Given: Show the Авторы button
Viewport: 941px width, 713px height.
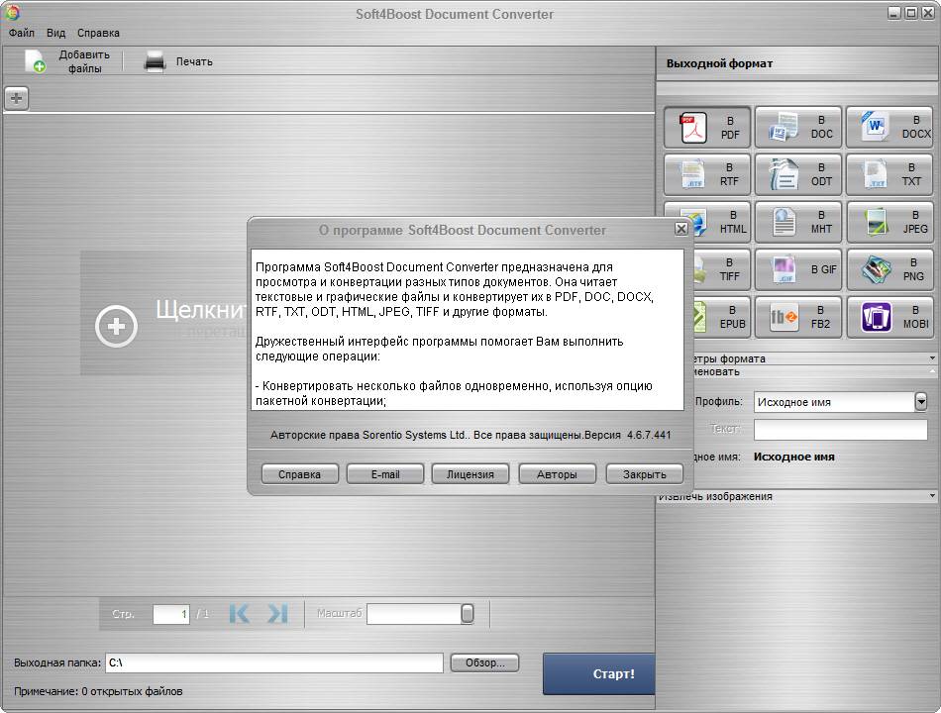Looking at the screenshot, I should coord(557,474).
